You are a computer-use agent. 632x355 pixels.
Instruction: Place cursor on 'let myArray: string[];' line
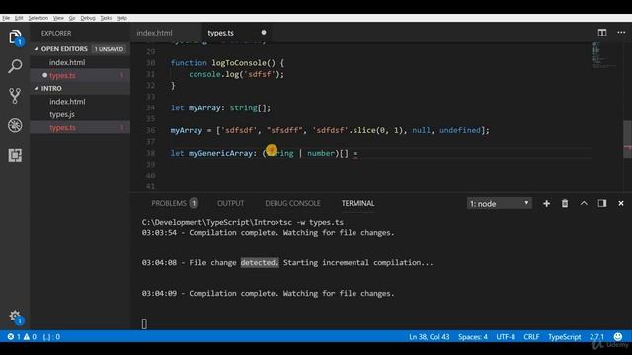[220, 107]
